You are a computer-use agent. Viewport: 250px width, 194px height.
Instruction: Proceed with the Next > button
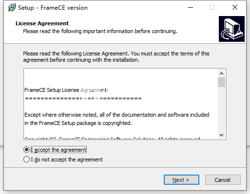pyautogui.click(x=181, y=180)
